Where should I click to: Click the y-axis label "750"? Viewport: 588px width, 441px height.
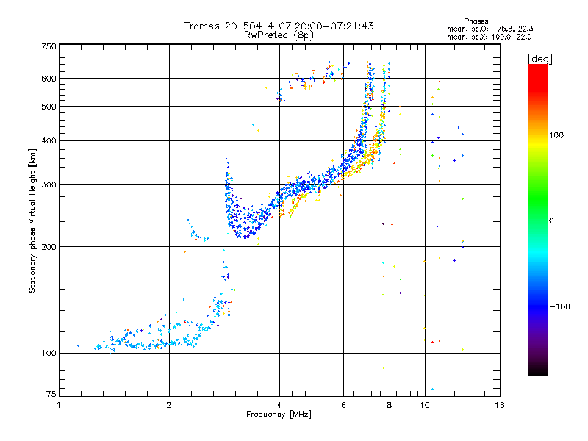(49, 46)
